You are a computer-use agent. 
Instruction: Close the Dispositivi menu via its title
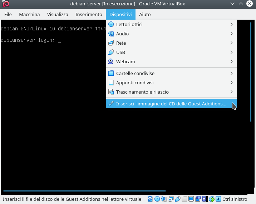pyautogui.click(x=120, y=14)
